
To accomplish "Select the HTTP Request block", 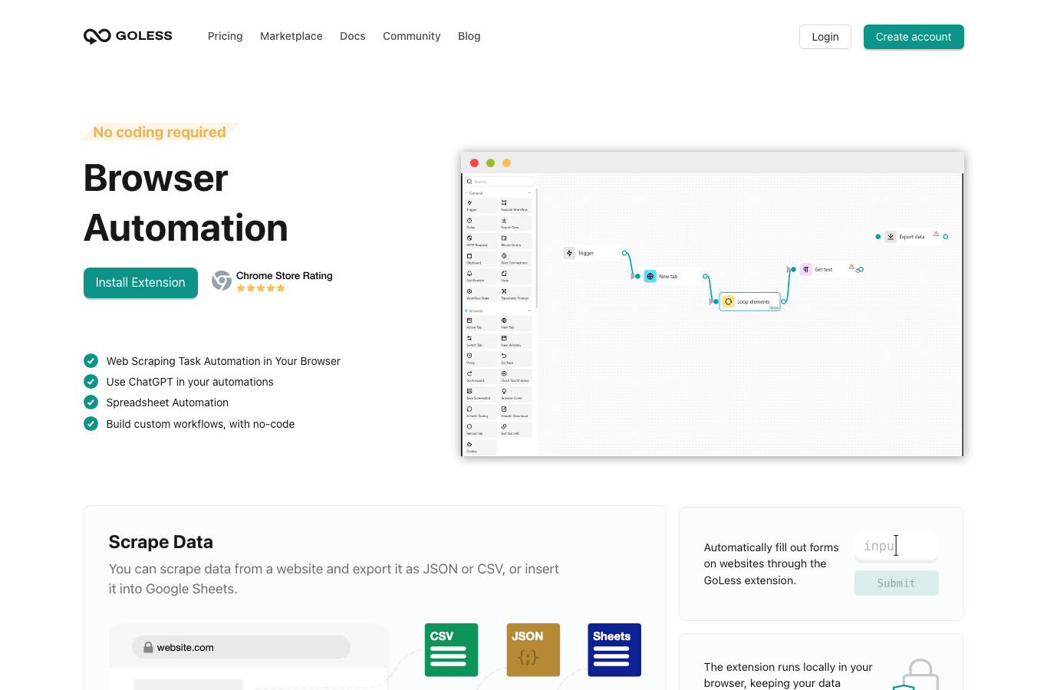I will tap(481, 241).
